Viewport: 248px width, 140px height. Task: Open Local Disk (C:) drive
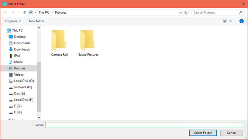pyautogui.click(x=24, y=81)
